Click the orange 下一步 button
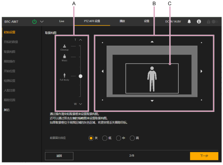Image resolution: width=223 pixels, height=165 pixels. pos(204,156)
